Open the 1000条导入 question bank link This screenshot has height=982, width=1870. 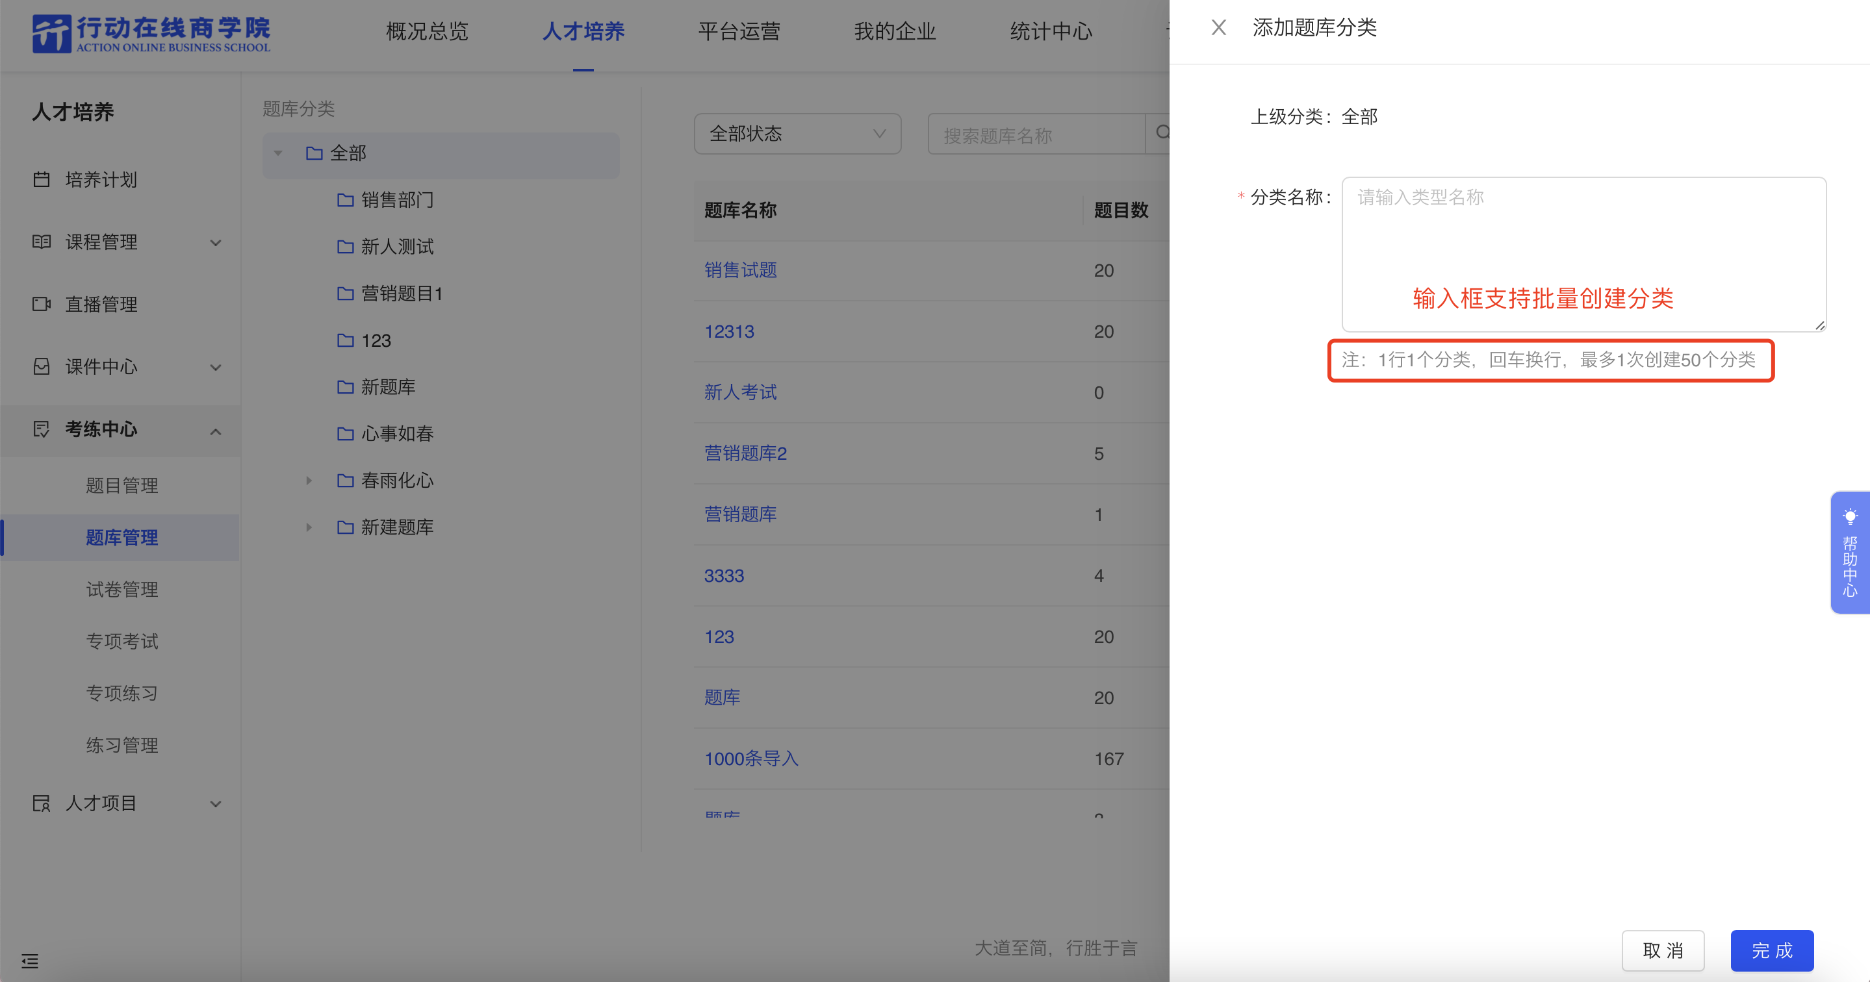coord(751,759)
